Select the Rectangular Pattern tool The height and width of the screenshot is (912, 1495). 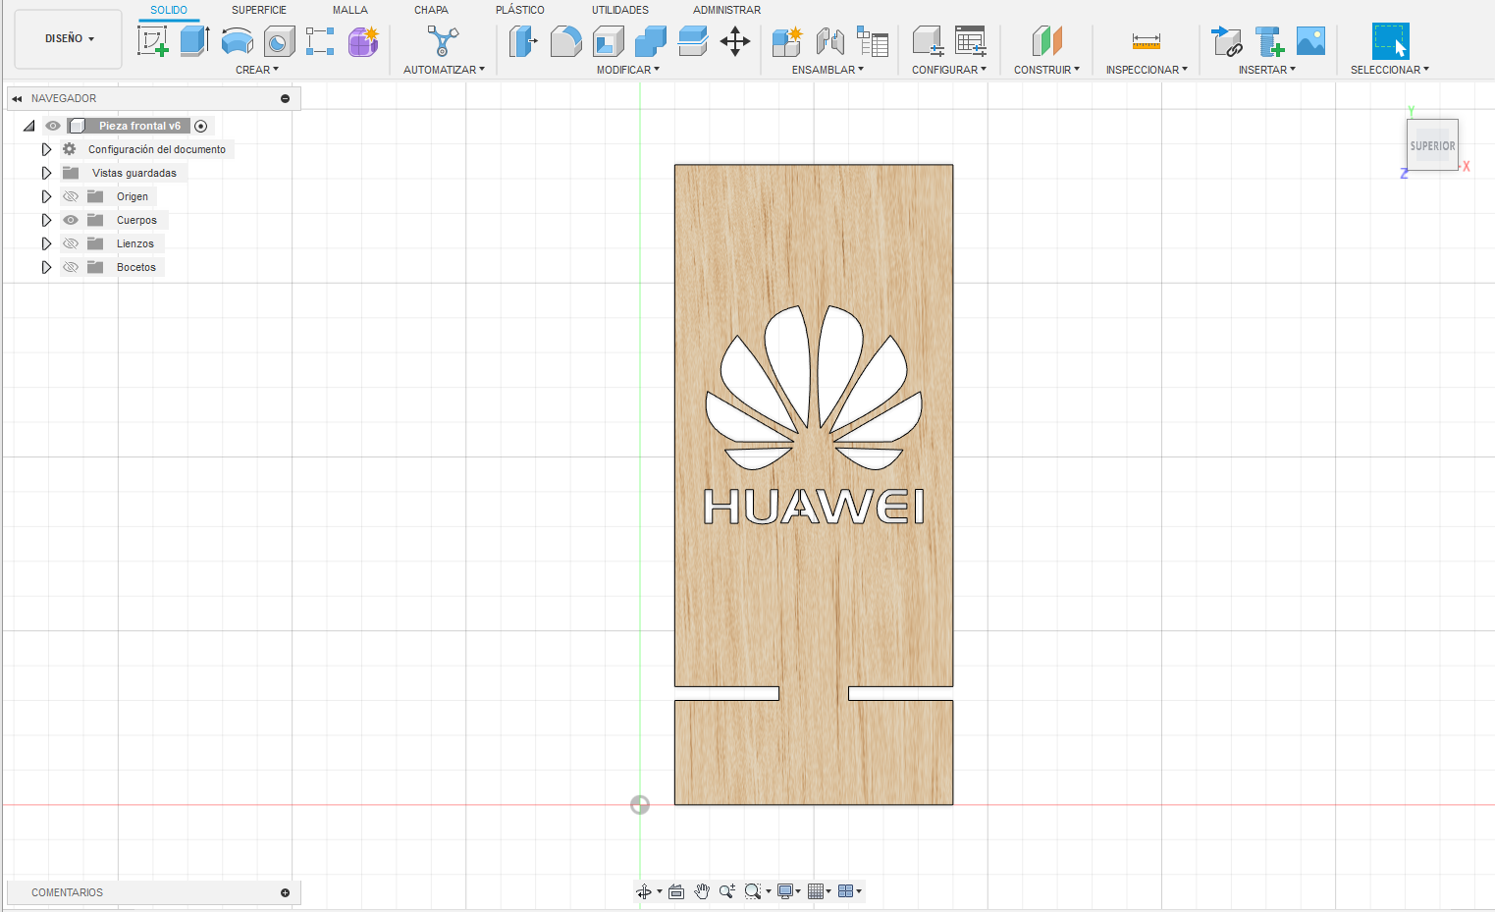pyautogui.click(x=320, y=41)
